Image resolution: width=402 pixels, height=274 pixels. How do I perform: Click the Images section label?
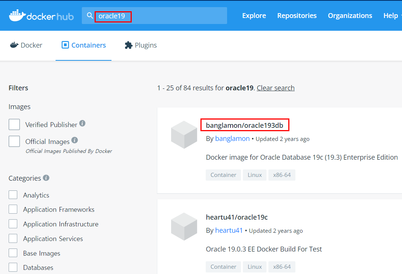pyautogui.click(x=20, y=106)
